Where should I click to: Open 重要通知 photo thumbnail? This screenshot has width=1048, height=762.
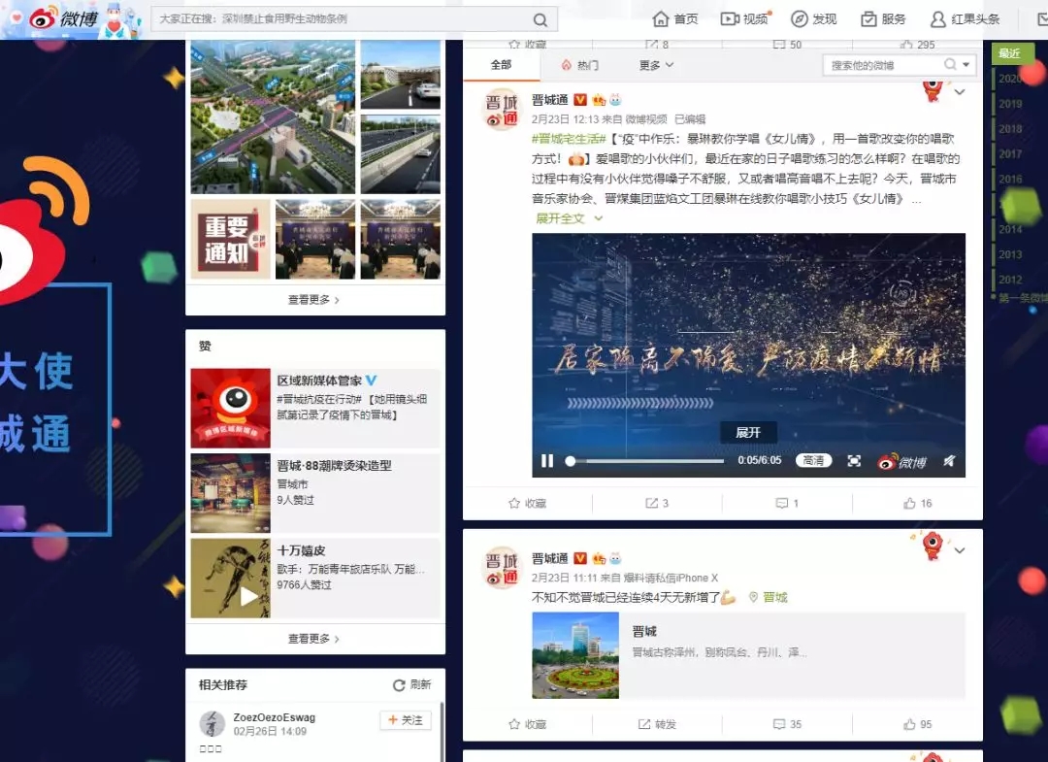pos(231,239)
